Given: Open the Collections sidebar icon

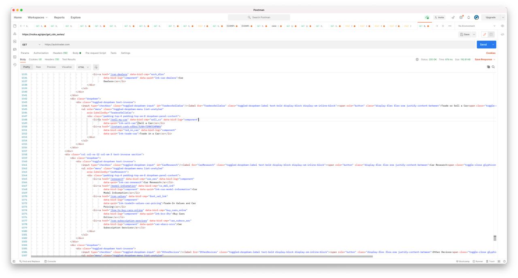Looking at the screenshot, I should 15,26.
